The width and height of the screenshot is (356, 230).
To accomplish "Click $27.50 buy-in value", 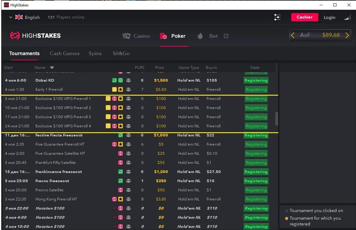I will [x=214, y=172].
